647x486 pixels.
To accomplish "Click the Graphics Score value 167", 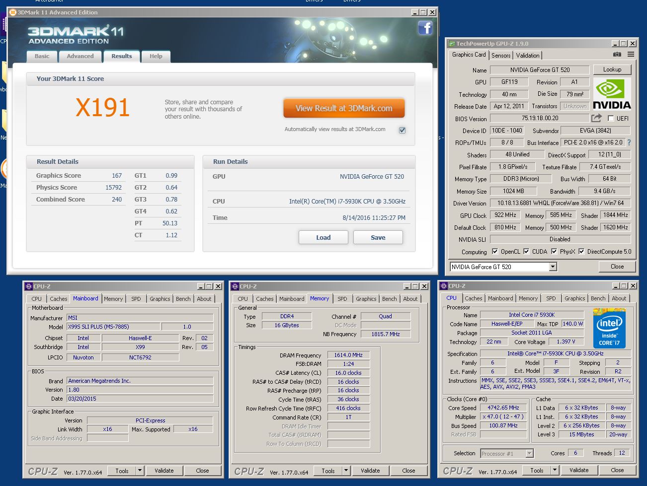I will click(x=117, y=176).
